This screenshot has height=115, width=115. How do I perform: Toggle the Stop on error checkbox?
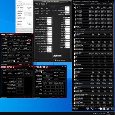(x=18, y=19)
